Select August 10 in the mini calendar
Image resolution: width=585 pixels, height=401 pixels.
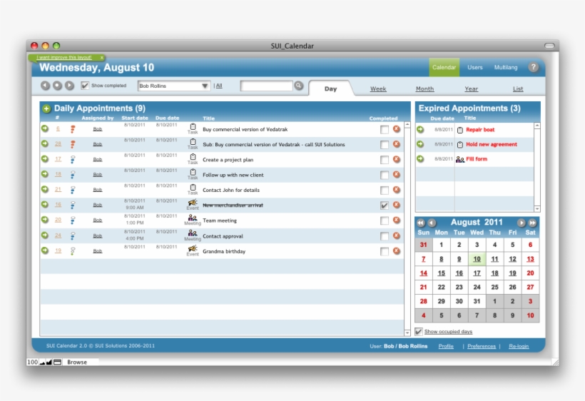point(477,259)
